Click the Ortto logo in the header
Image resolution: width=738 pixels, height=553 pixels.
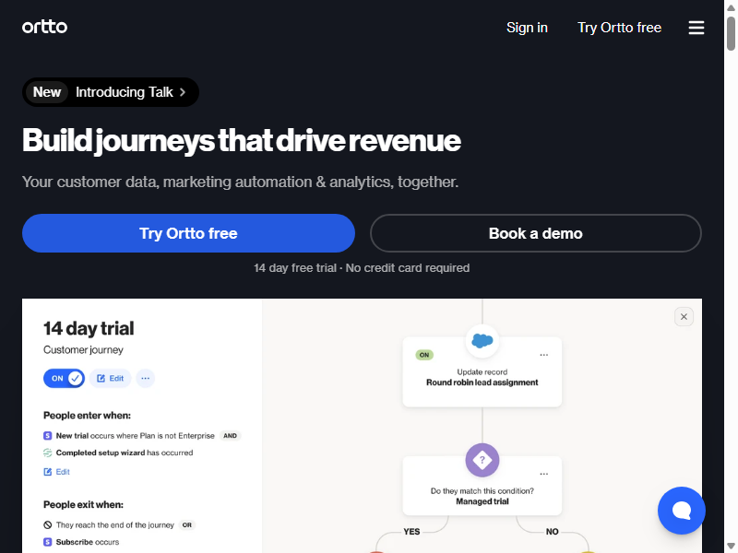[44, 27]
